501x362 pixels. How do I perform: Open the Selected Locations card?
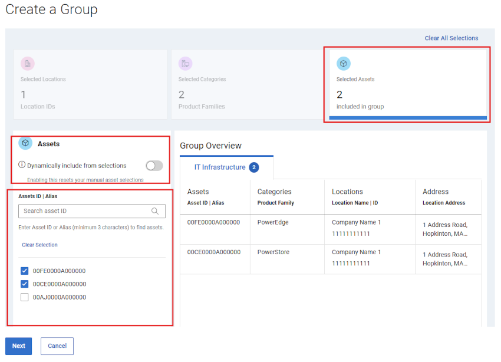[x=90, y=84]
